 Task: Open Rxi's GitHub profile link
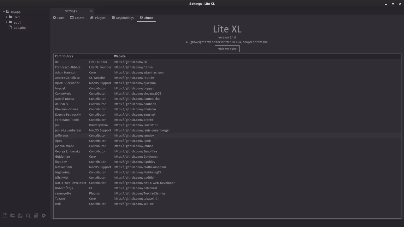coord(130,62)
